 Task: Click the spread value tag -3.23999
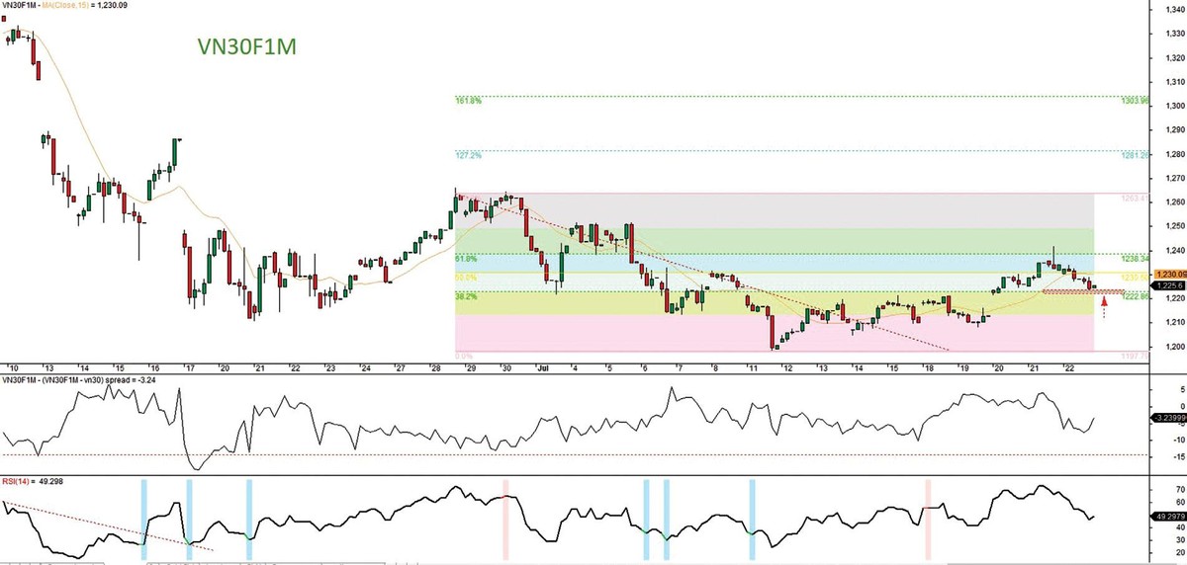pos(1168,419)
